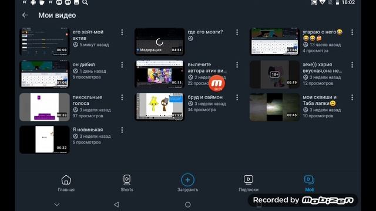Open the 'где его мозги?' thumbnail under moderation
The image size is (376, 211).
click(159, 42)
